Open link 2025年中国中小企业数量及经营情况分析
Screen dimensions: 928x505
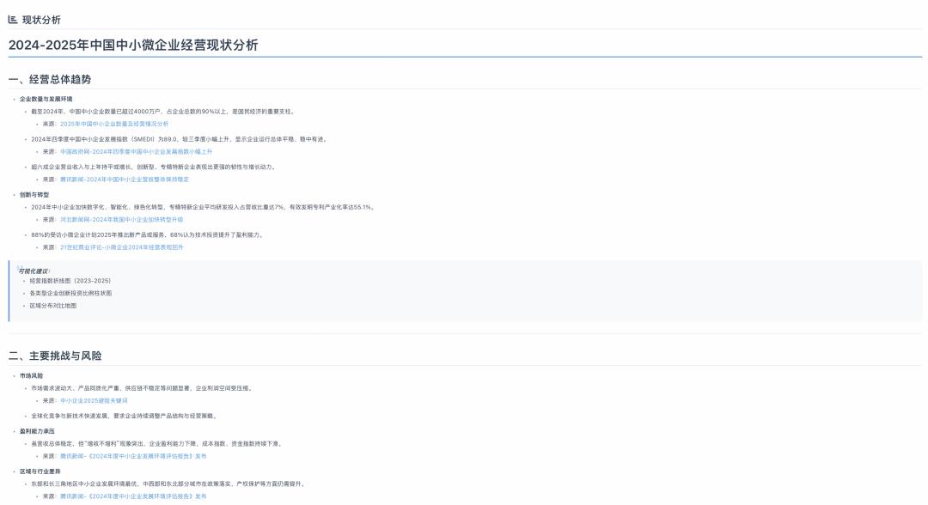pyautogui.click(x=114, y=125)
